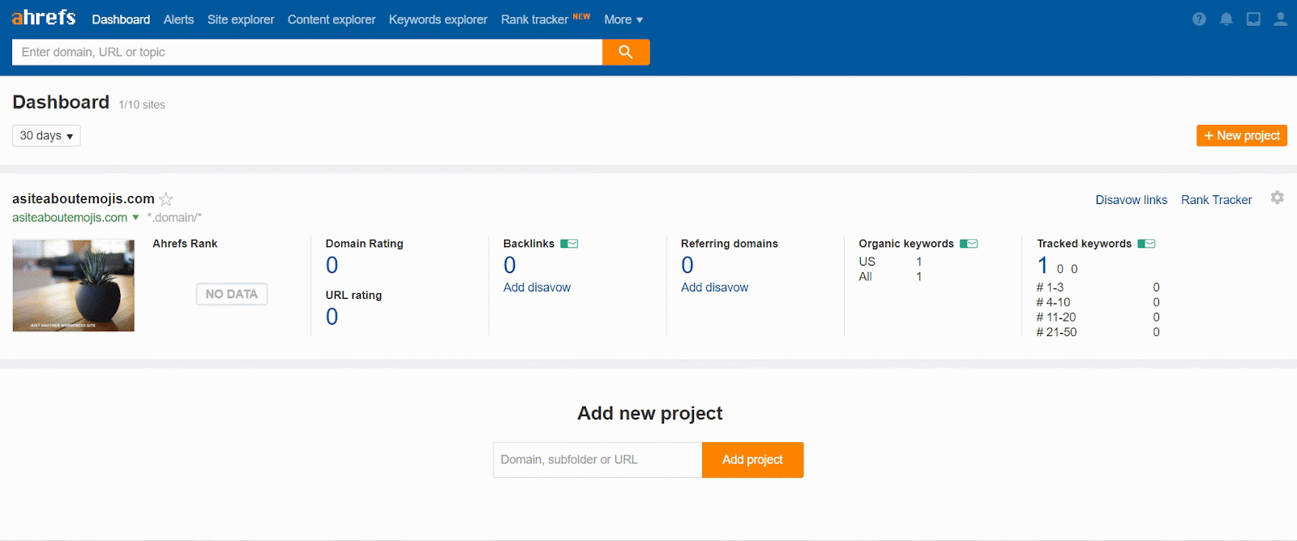
Task: Open the More menu dropdown
Action: (623, 19)
